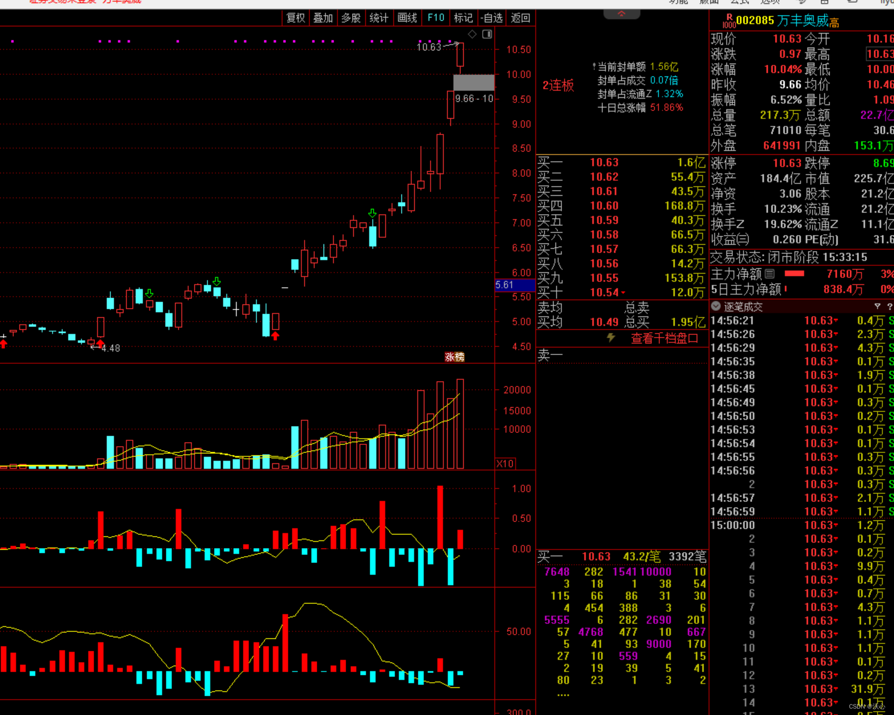The height and width of the screenshot is (715, 894).
Task: Click the 20000 volume axis label
Action: point(517,390)
